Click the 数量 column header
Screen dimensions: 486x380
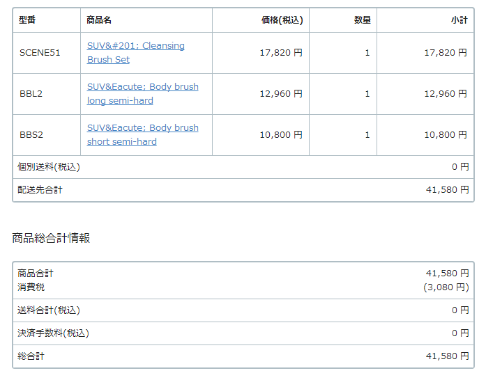[362, 20]
